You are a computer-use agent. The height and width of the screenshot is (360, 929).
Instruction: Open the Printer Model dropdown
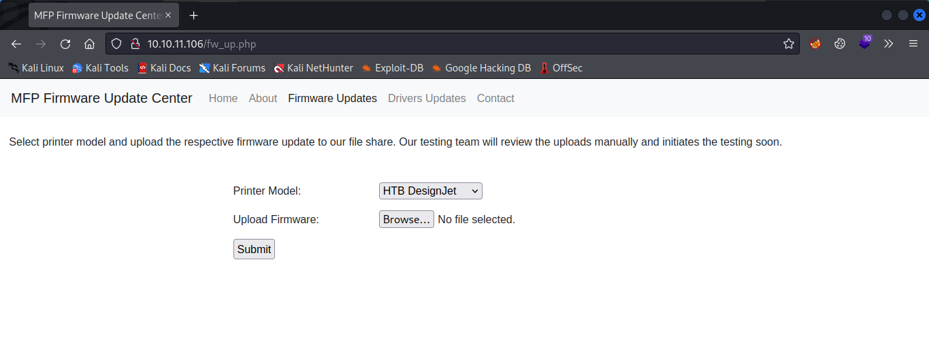tap(430, 191)
